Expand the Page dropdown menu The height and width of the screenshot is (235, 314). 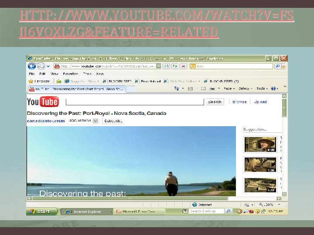pyautogui.click(x=229, y=88)
